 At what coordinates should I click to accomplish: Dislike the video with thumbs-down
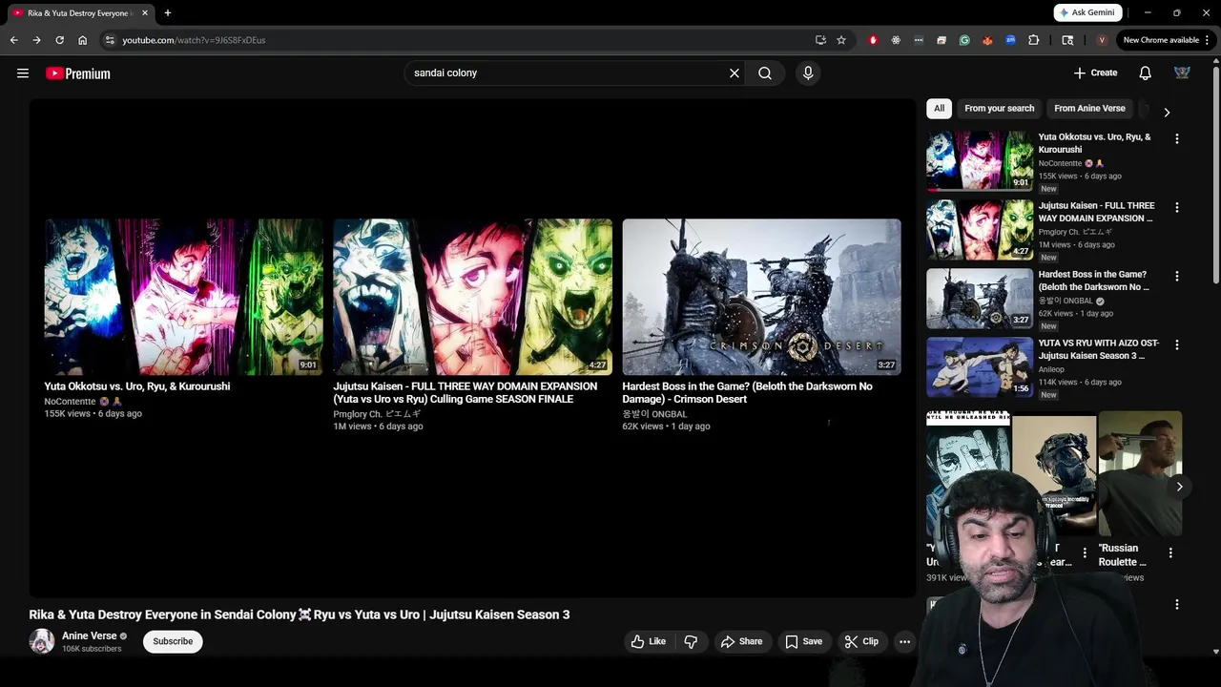pyautogui.click(x=691, y=641)
